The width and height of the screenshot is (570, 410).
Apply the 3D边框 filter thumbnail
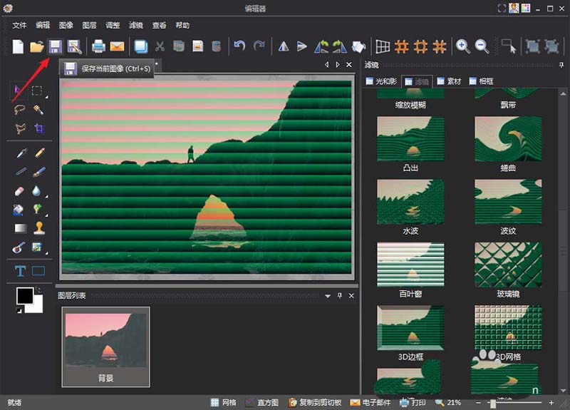click(410, 327)
